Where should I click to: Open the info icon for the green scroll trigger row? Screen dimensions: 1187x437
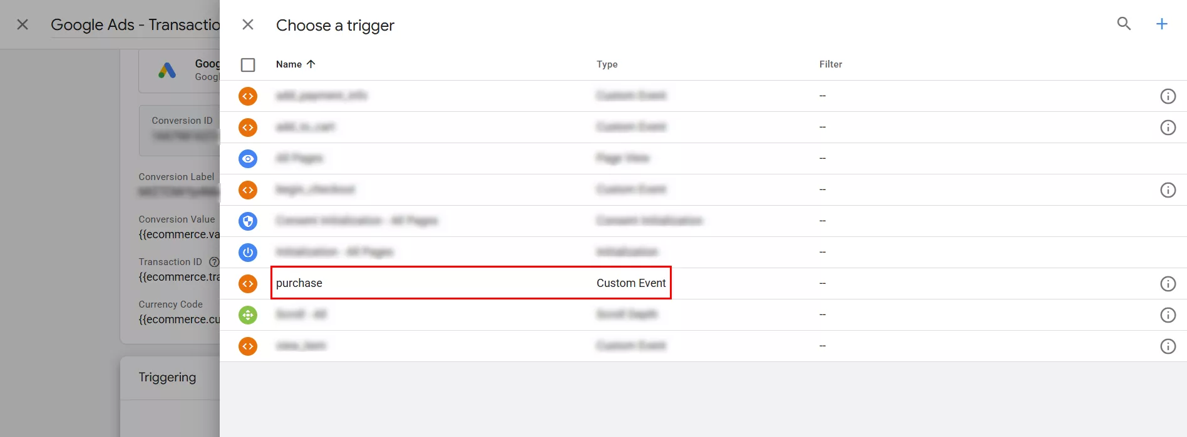[1168, 315]
